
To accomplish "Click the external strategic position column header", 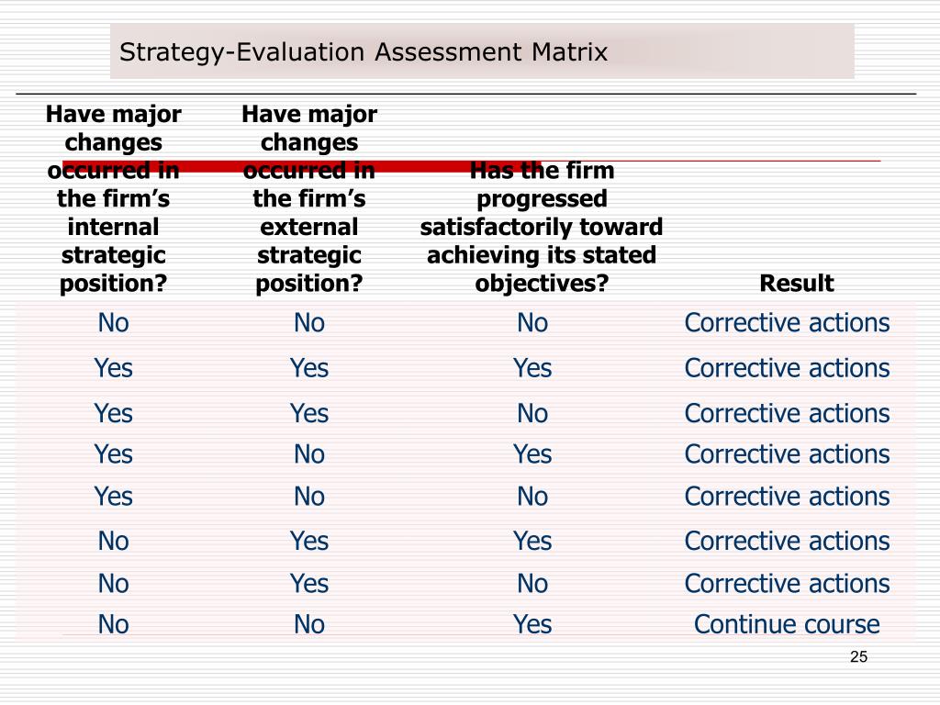I will click(309, 198).
